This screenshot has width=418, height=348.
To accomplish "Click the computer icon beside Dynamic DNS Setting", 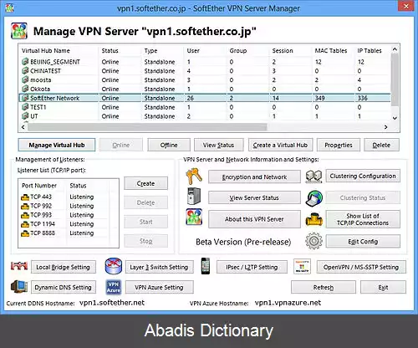I will [x=19, y=287].
